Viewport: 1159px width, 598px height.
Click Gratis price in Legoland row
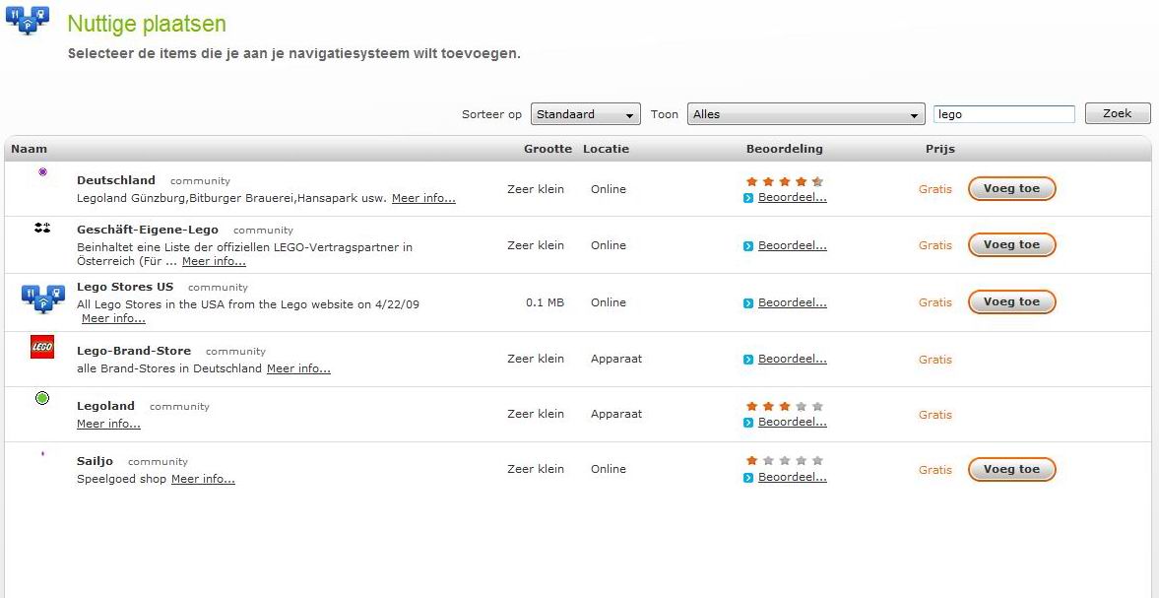pyautogui.click(x=935, y=415)
